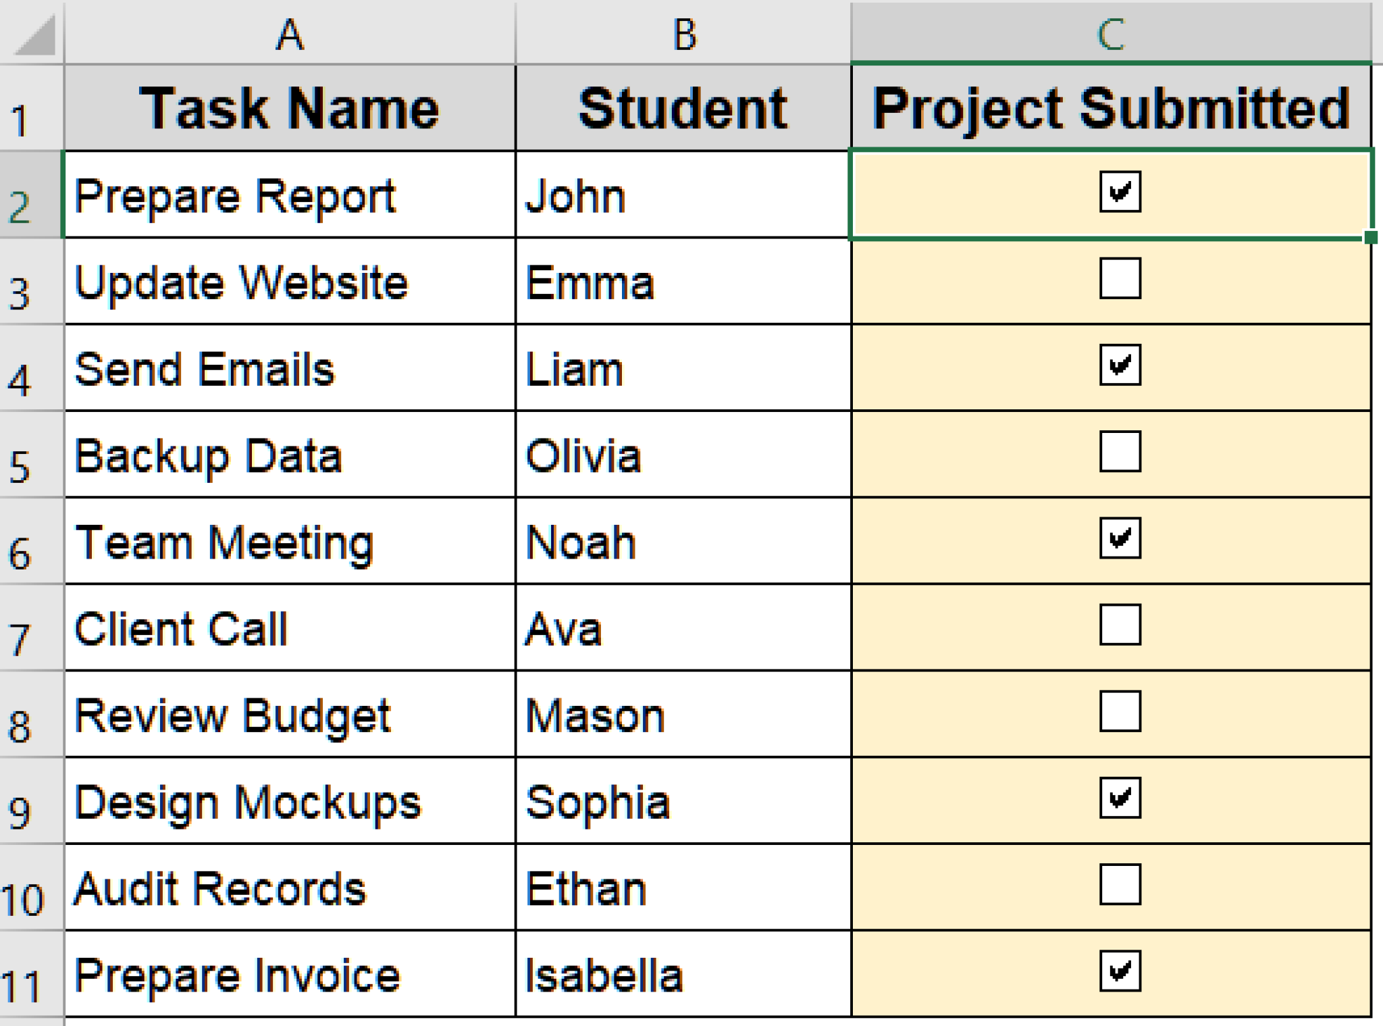Select column C header
This screenshot has width=1383, height=1026.
(1111, 34)
